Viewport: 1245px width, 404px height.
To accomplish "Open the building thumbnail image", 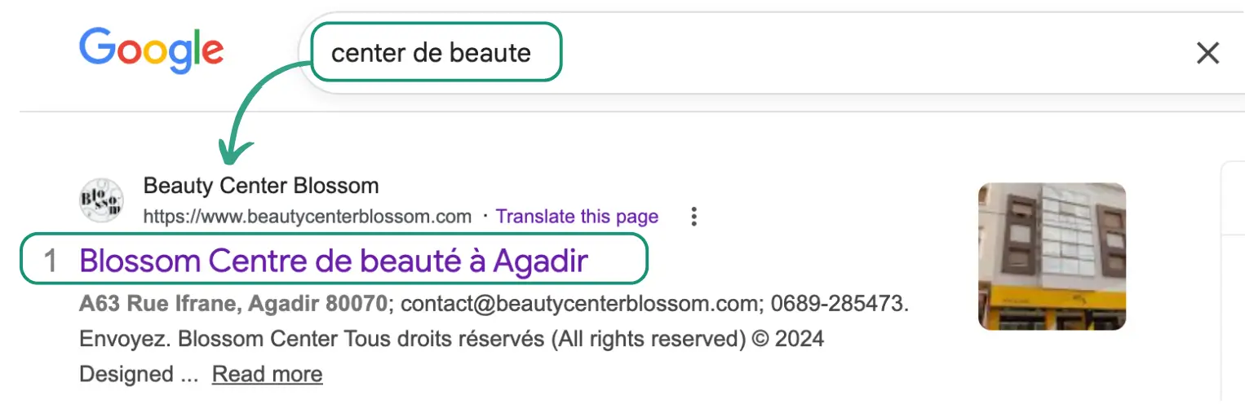I will 1052,257.
